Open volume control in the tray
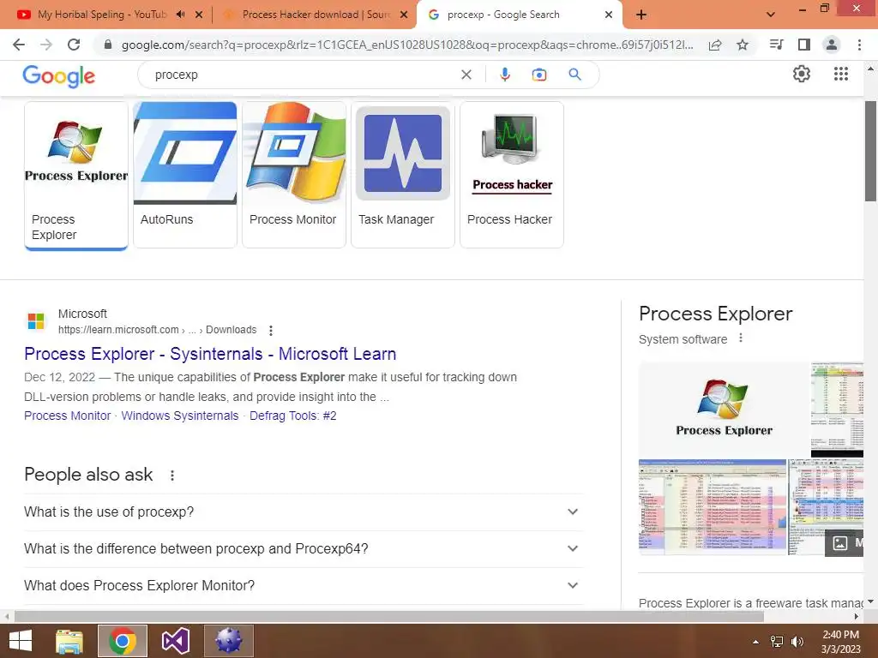 click(797, 642)
